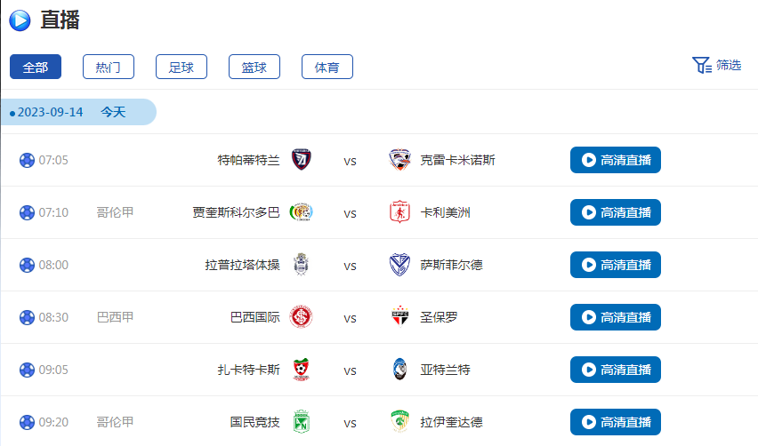
Task: Switch to the 足球 tab
Action: point(181,67)
